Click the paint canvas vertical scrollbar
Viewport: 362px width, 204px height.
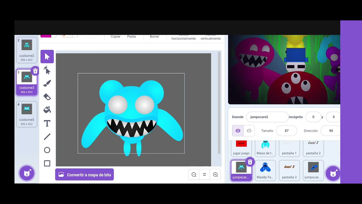(x=219, y=103)
